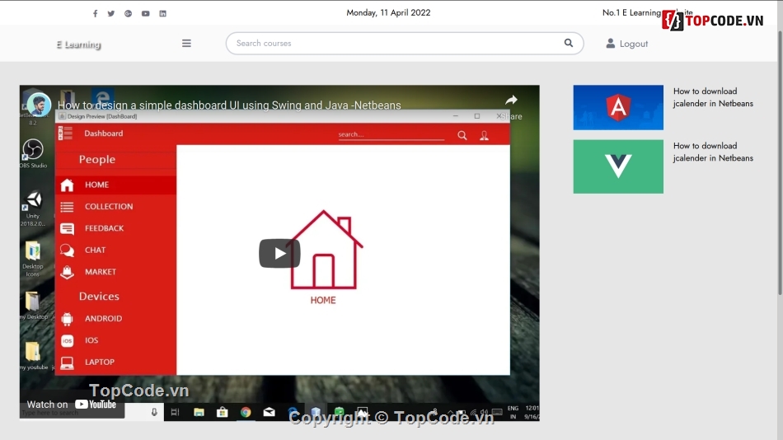Click the large house HOME graphic
The width and height of the screenshot is (783, 440).
pyautogui.click(x=324, y=250)
